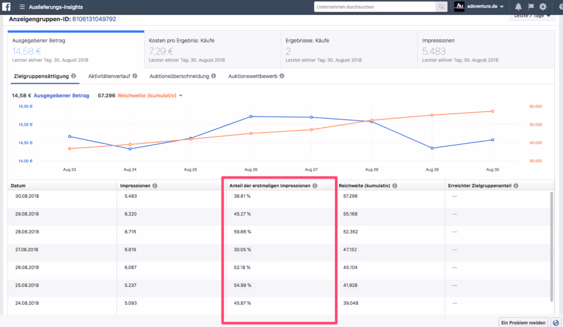Click first-time impressions value 38.81 %
Viewport: 563px width, 327px height.
pos(242,196)
